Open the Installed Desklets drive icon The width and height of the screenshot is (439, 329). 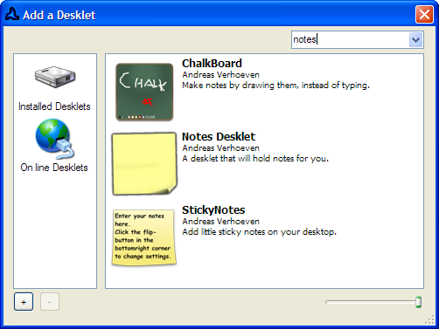55,77
